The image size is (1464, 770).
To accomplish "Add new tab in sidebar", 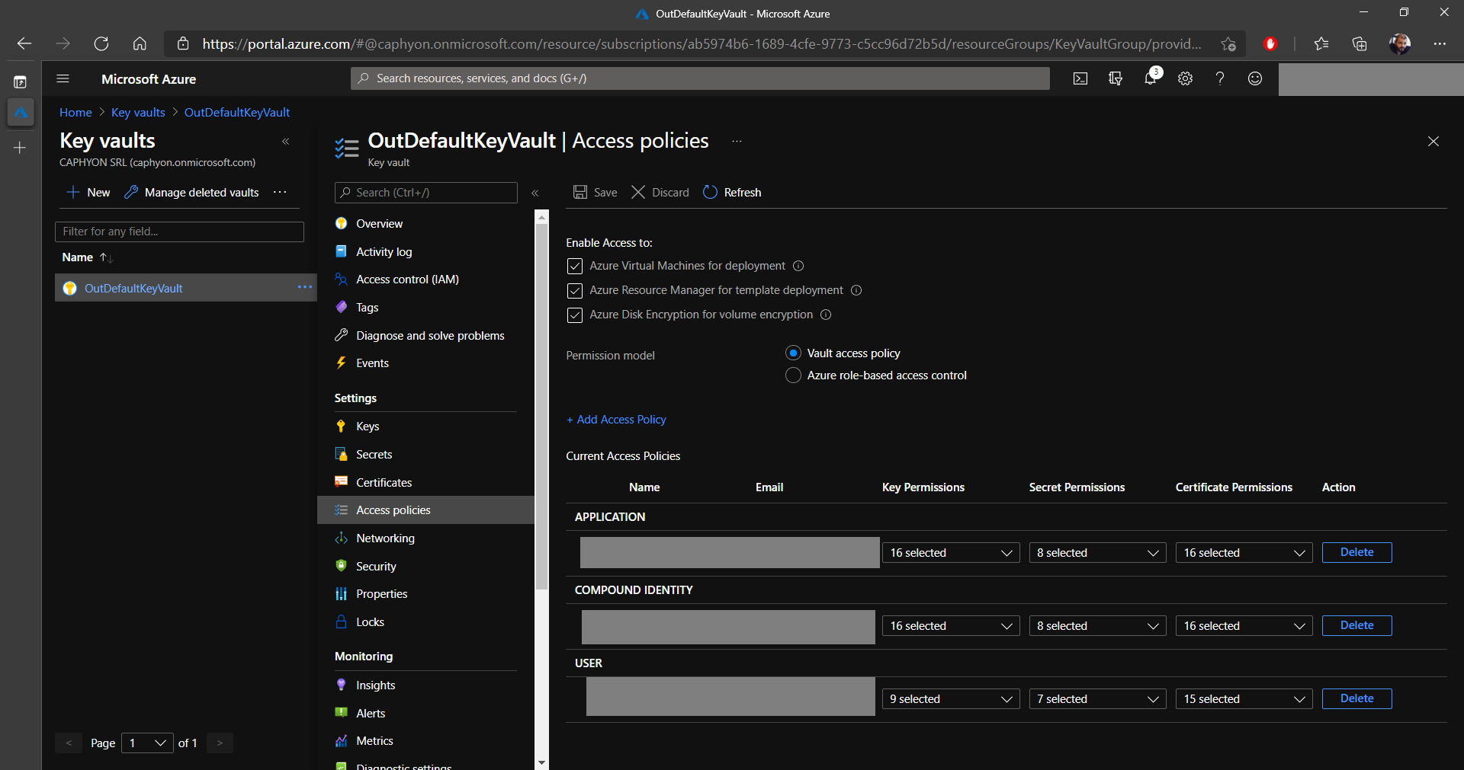I will (x=21, y=148).
